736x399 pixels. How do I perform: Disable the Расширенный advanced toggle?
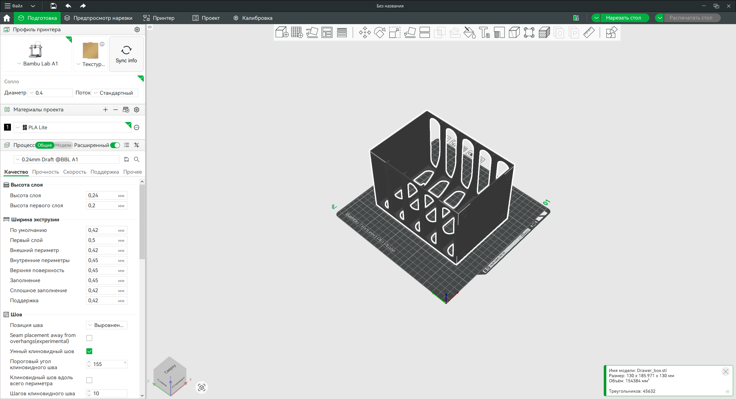tap(115, 145)
